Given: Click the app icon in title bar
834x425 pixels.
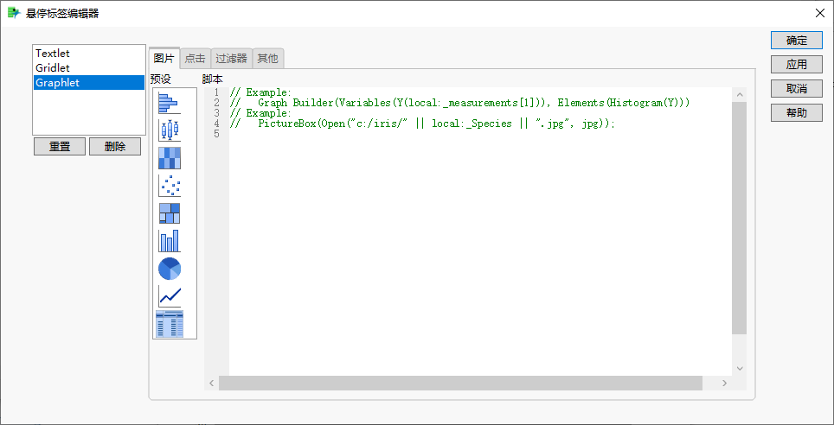Looking at the screenshot, I should point(14,13).
